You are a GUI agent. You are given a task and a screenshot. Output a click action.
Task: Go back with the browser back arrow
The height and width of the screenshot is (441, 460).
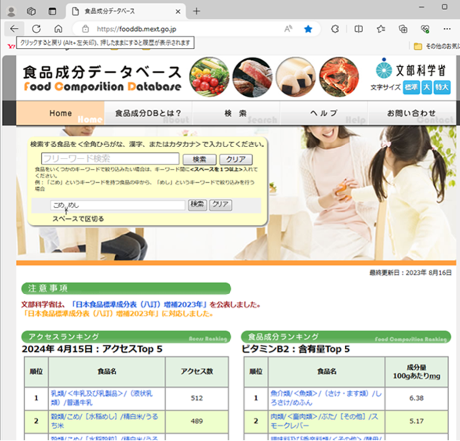tap(14, 29)
